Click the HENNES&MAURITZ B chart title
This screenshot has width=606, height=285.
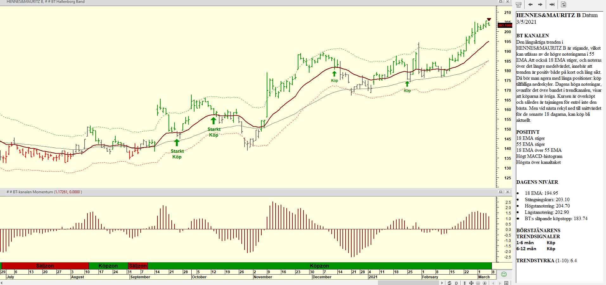pyautogui.click(x=46, y=2)
